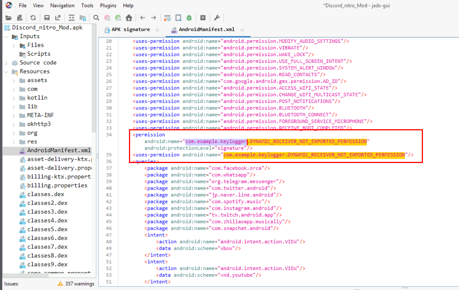Open Preferences with the wrench icon
The image size is (459, 290).
[x=217, y=17]
